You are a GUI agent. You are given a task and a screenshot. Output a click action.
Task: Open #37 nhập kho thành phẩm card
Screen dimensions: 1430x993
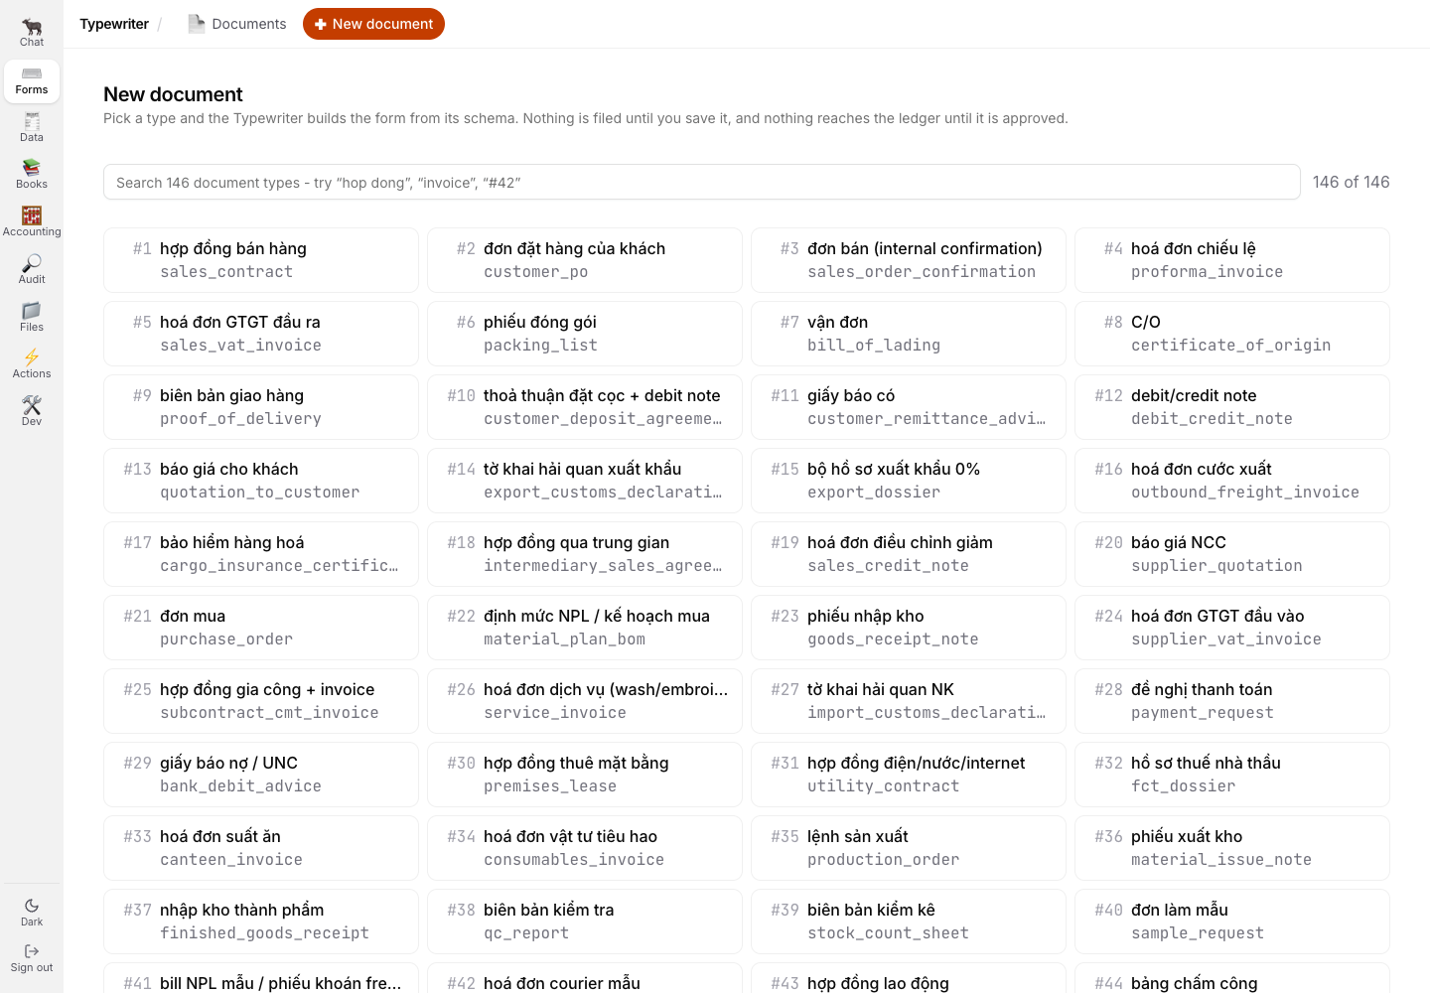click(x=261, y=922)
